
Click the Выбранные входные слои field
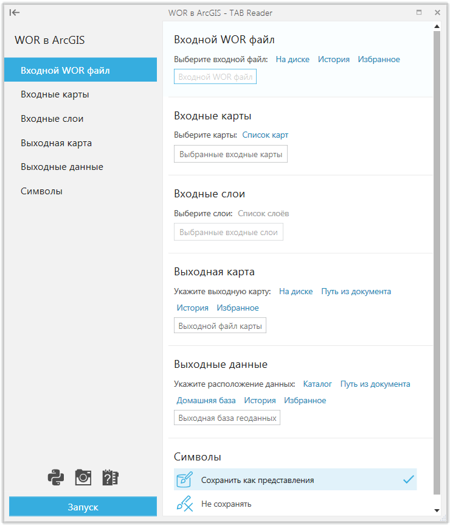point(228,232)
